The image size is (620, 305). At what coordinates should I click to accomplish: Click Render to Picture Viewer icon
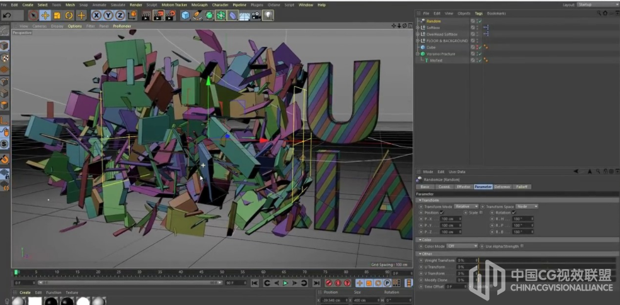point(159,15)
